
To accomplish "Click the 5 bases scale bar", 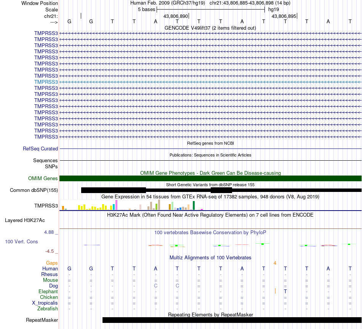I will (211, 10).
